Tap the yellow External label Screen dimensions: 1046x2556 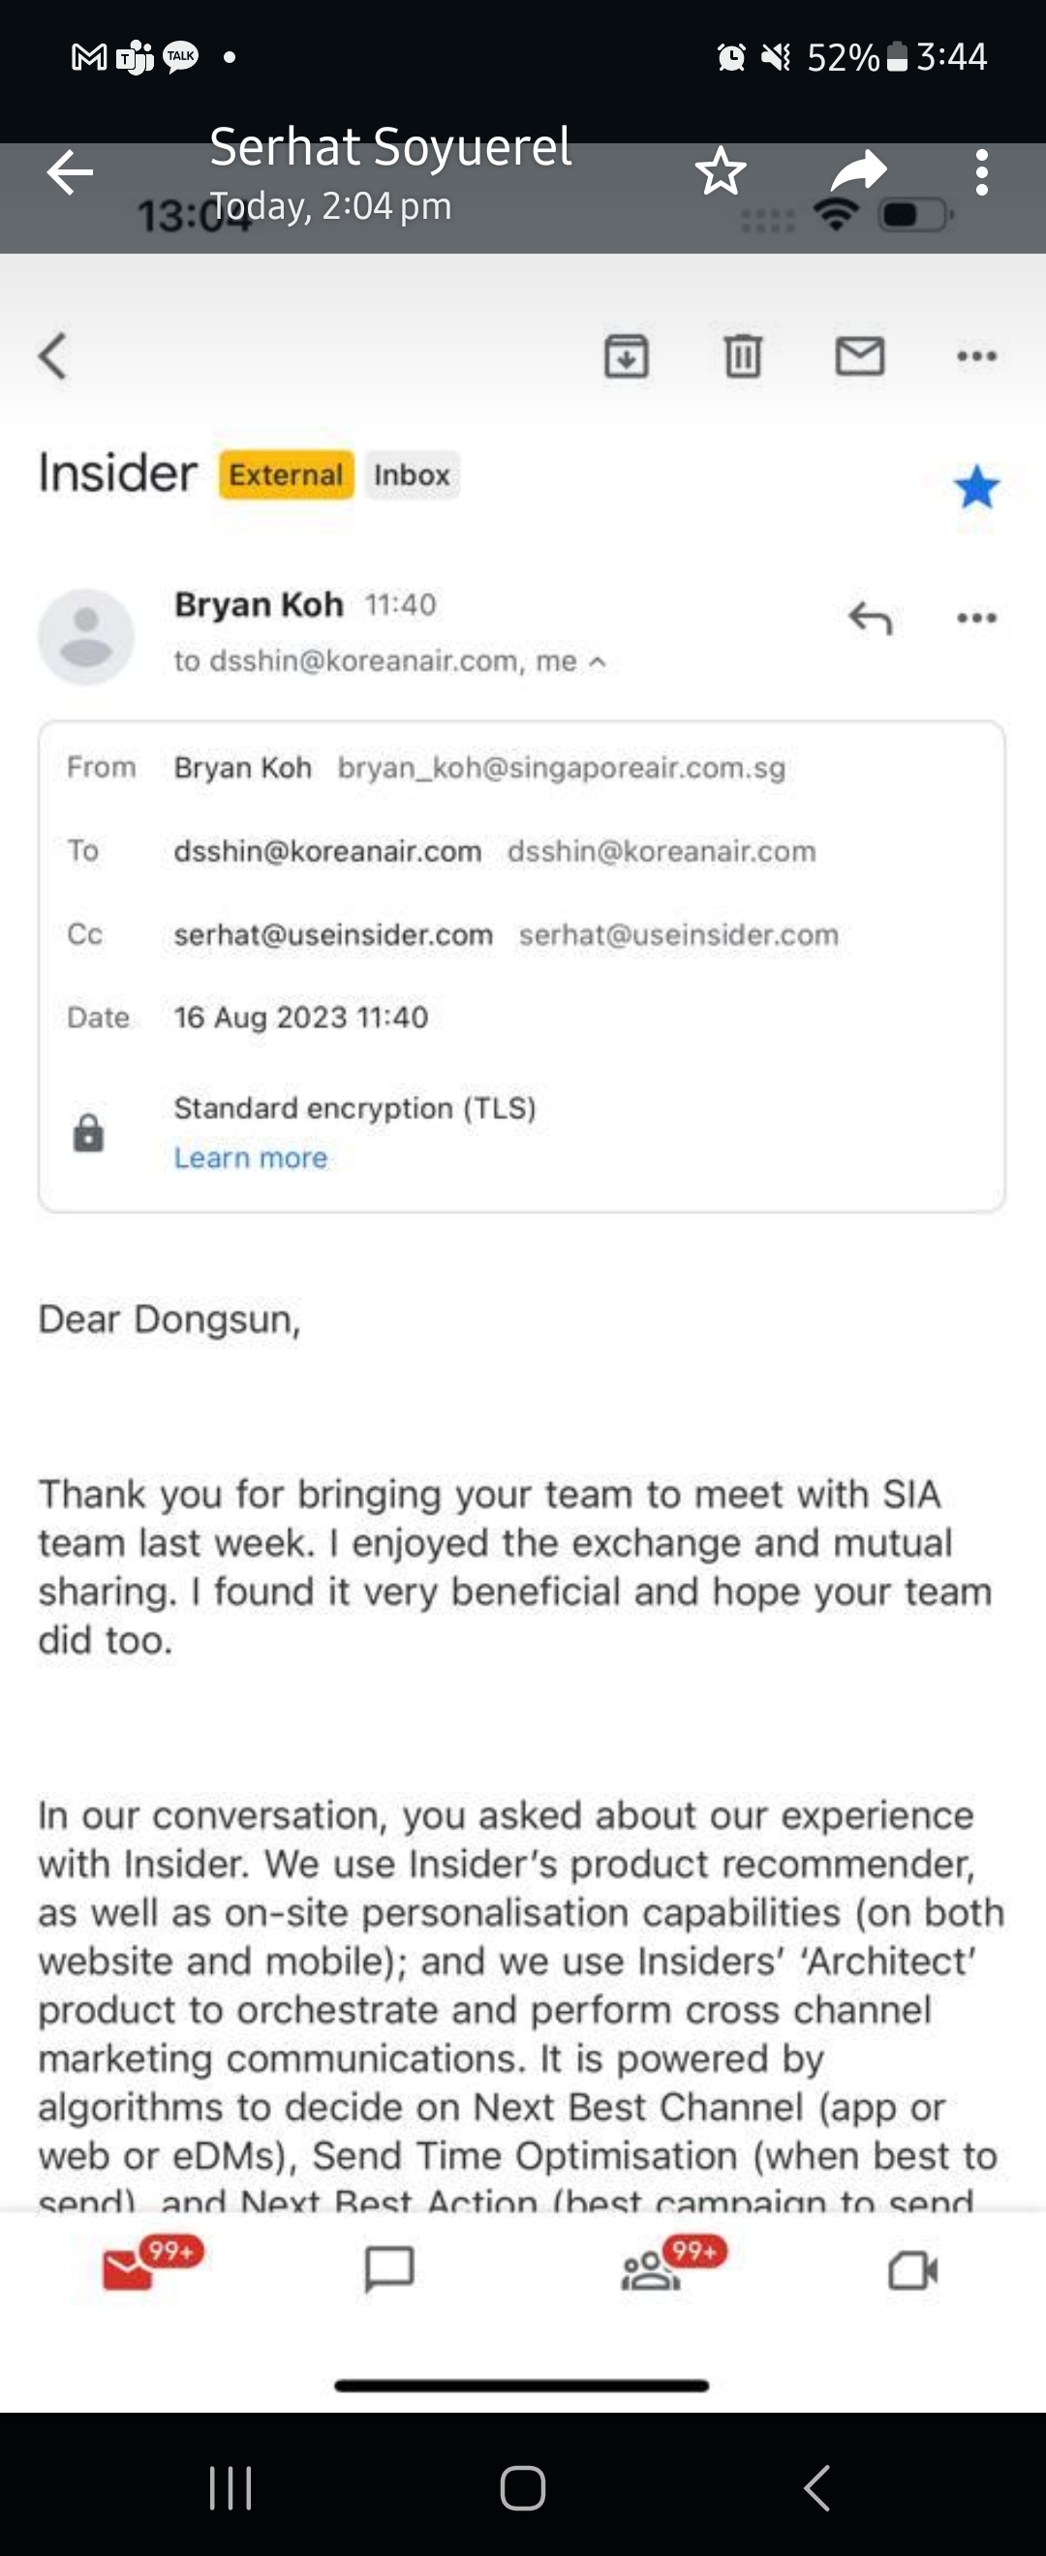[286, 474]
